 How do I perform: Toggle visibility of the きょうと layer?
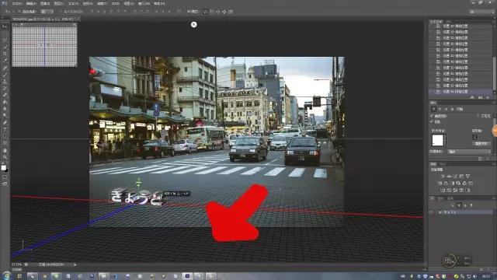click(432, 212)
